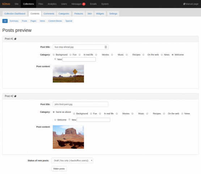
Task: Select News category for Post #2
Action: tap(182, 113)
